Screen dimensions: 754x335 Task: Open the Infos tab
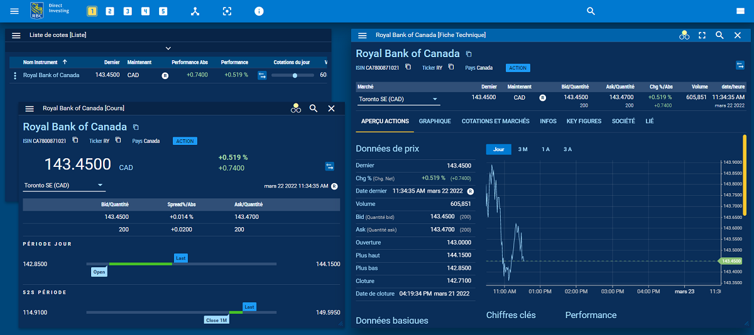point(548,121)
